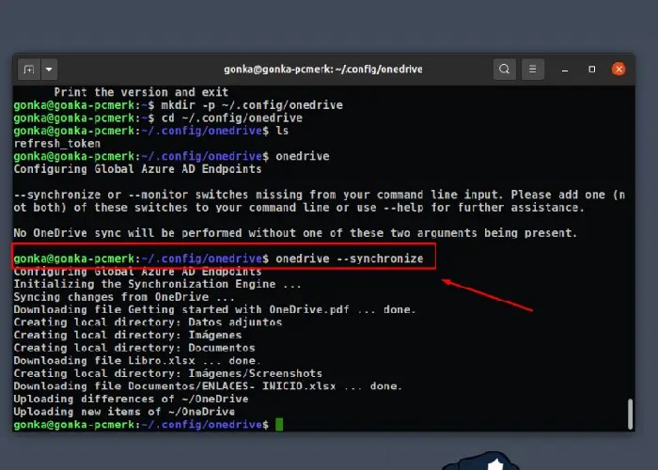Click 'Uploading new items of ~/OneDrive' line
658x470 pixels.
[x=124, y=412]
